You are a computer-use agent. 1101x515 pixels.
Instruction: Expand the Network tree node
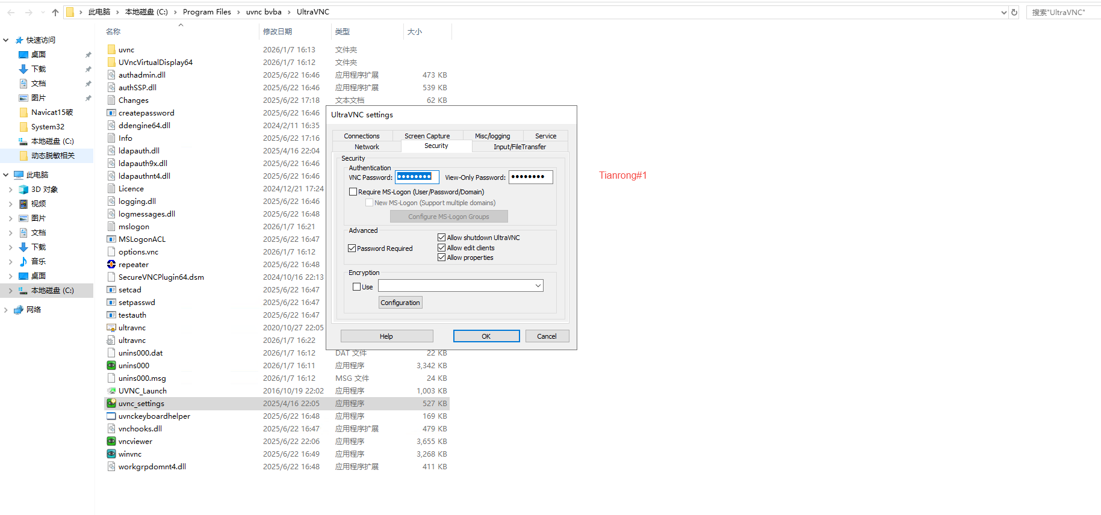click(6, 310)
